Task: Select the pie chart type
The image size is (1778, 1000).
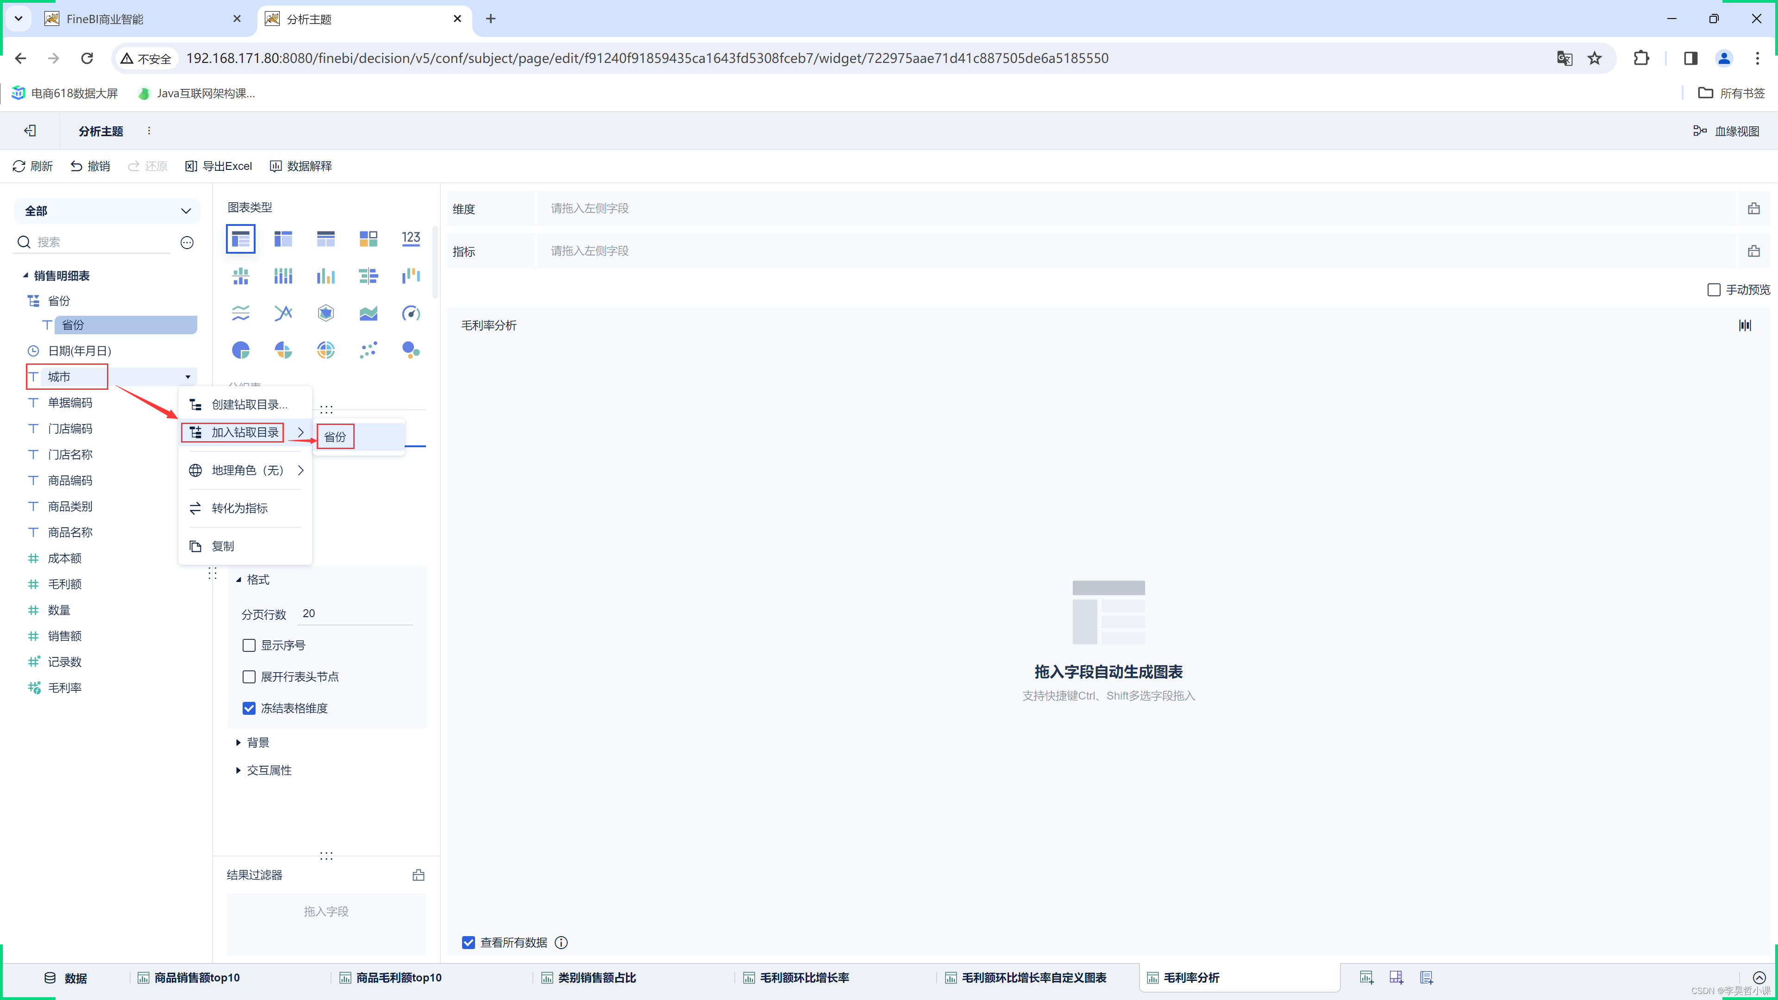Action: click(240, 350)
